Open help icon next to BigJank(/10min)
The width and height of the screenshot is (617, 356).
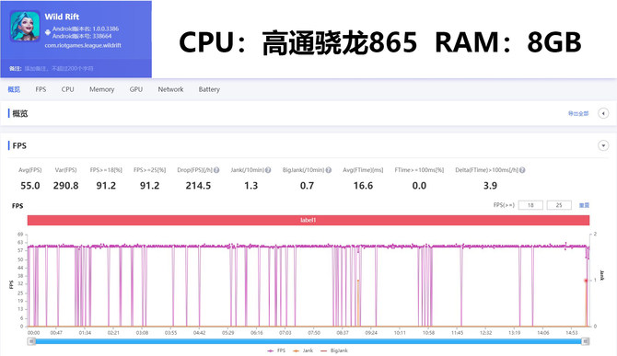click(329, 170)
